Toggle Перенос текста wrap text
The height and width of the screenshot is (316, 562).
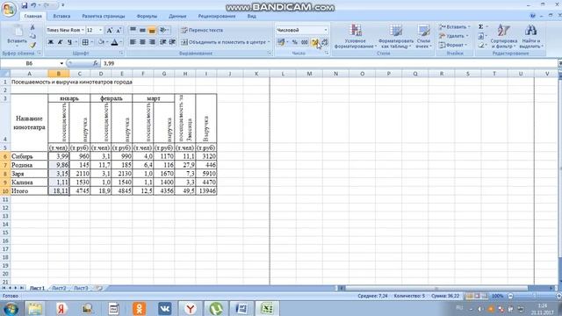[x=202, y=30]
